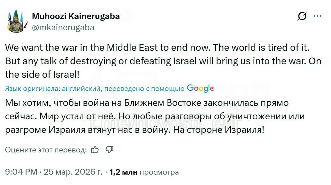Open the @mkainerugaba handle link
This screenshot has height=185, width=331.
pos(63,27)
